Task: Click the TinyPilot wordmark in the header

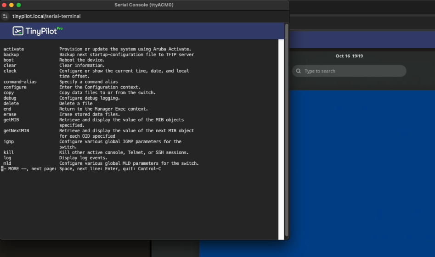Action: [40, 31]
